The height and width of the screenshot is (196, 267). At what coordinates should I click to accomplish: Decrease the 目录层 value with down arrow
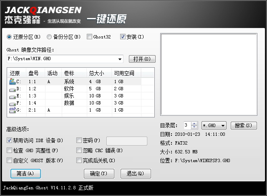point(194,127)
